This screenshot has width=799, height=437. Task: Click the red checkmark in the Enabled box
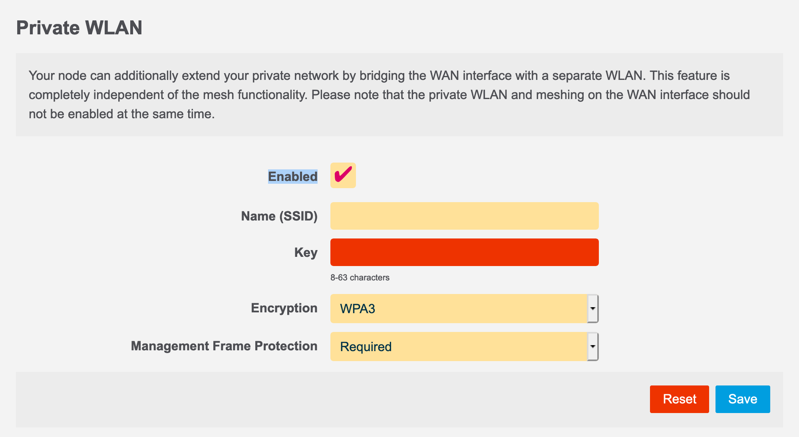[x=343, y=175]
